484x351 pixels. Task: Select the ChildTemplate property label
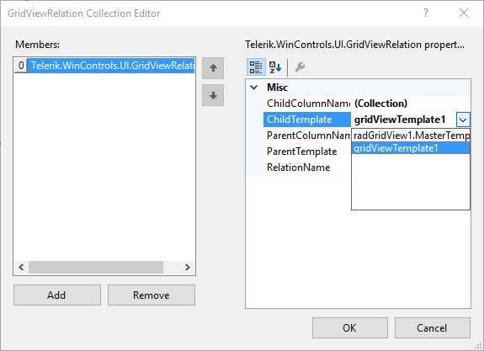click(x=307, y=120)
